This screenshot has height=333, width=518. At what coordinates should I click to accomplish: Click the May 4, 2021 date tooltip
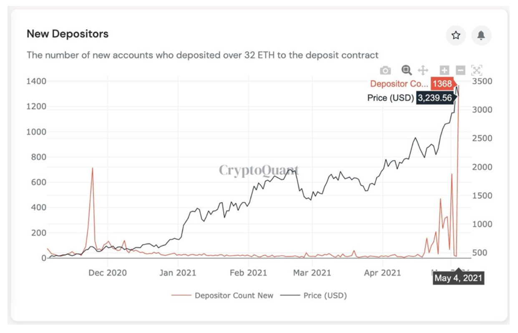tap(458, 278)
